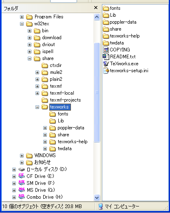The width and height of the screenshot is (170, 213).
Task: Expand the ローカル ディスク (D:) node
Action: tap(14, 169)
